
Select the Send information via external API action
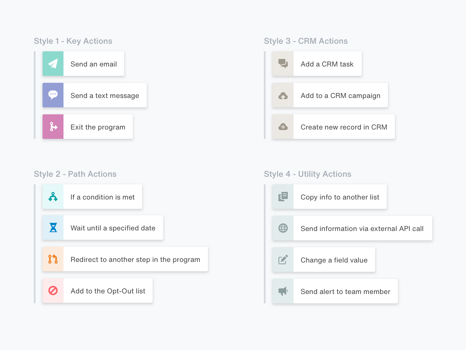pyautogui.click(x=362, y=228)
